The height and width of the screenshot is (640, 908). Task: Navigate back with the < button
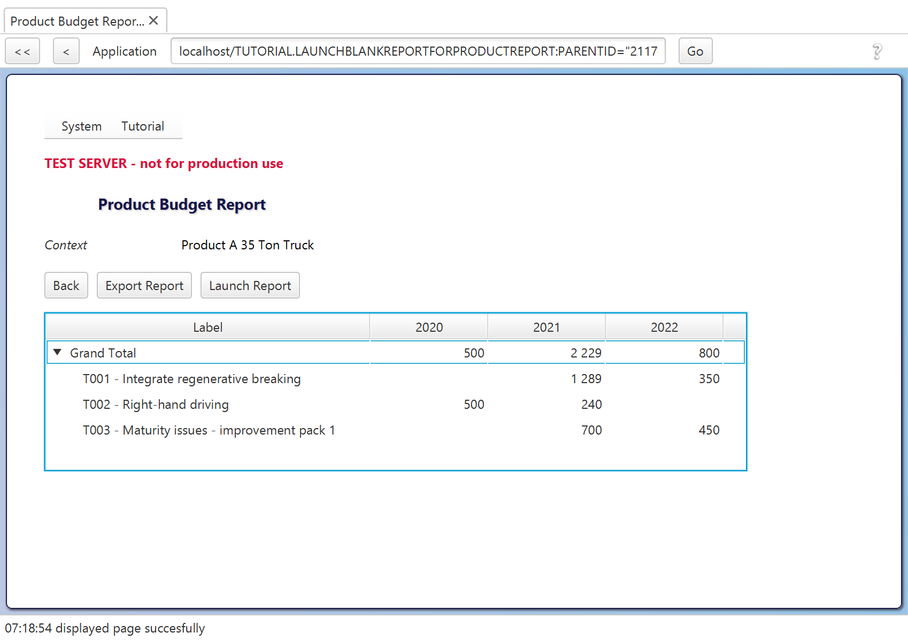click(66, 51)
